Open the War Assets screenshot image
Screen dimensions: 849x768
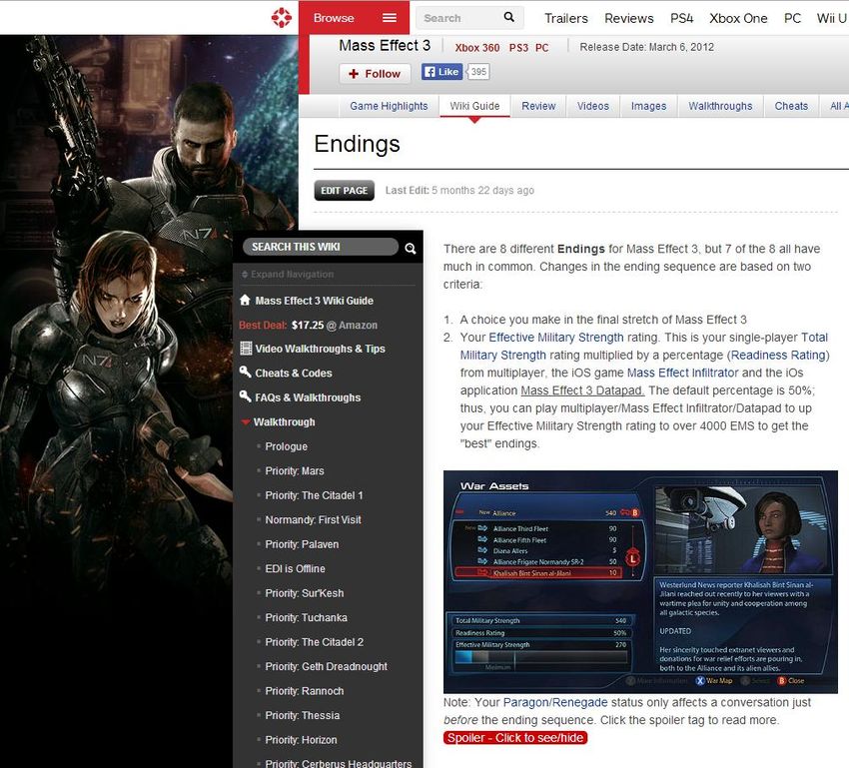[x=640, y=582]
